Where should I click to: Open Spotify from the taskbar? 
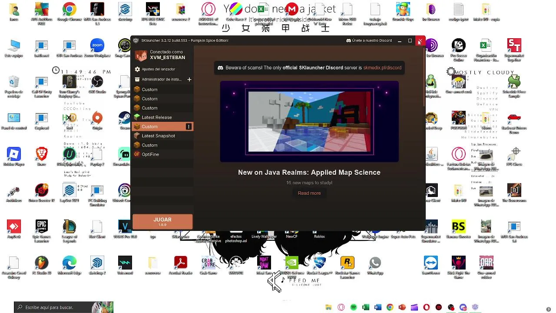tap(353, 307)
